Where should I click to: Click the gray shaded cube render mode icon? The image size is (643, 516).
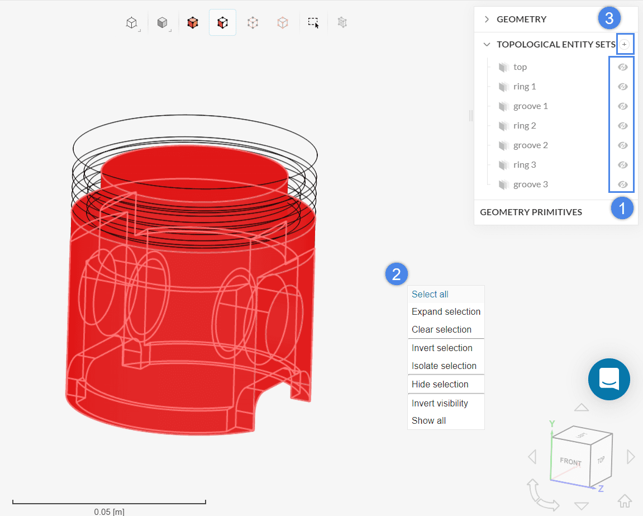click(162, 23)
